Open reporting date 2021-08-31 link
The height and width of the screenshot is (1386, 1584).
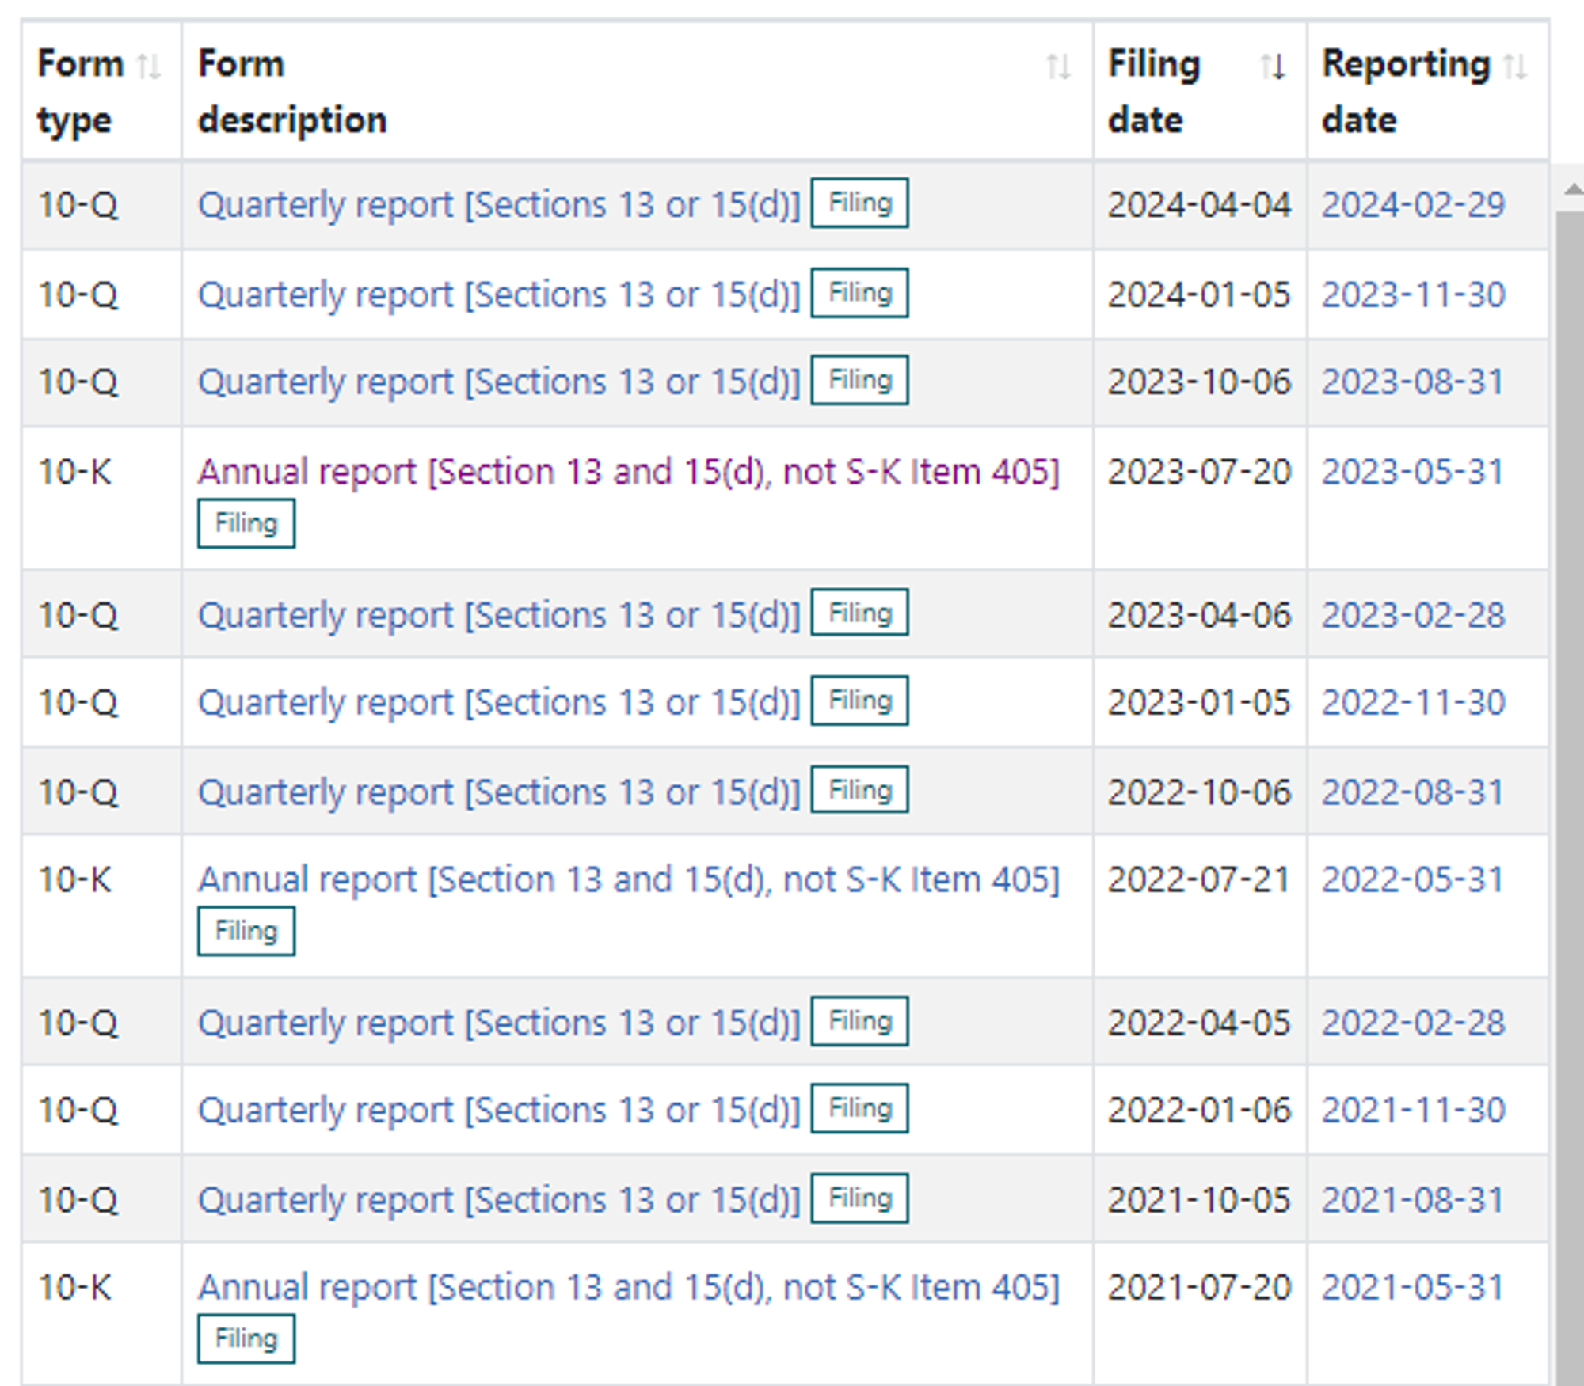[1413, 1200]
